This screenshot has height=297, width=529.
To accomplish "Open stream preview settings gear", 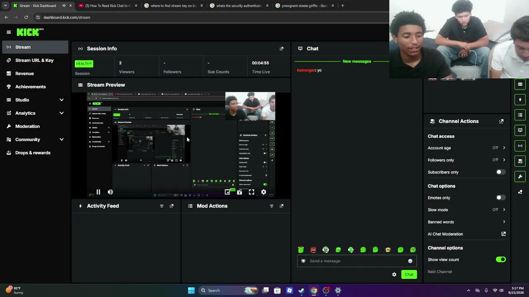I will tap(264, 192).
